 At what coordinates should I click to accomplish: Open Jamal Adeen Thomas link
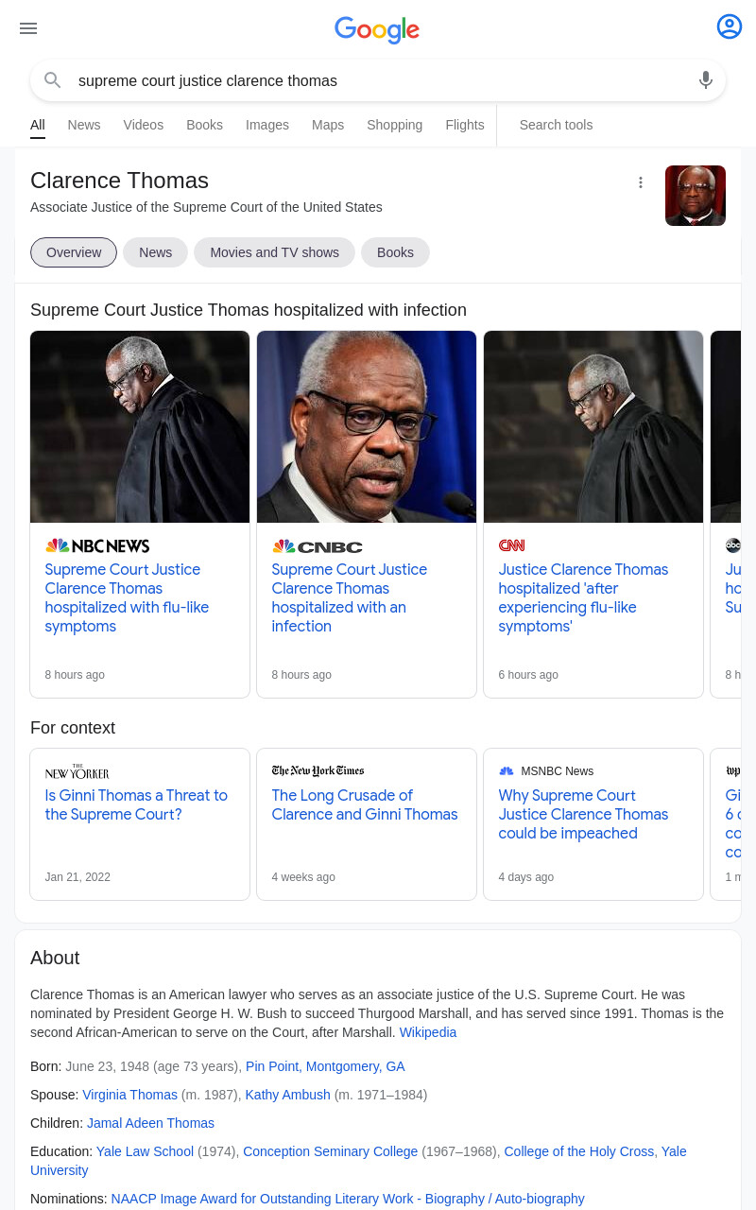[150, 1123]
